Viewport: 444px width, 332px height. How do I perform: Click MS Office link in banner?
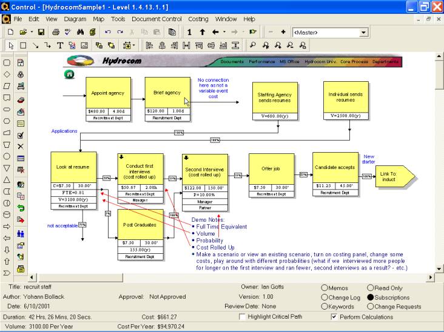289,61
